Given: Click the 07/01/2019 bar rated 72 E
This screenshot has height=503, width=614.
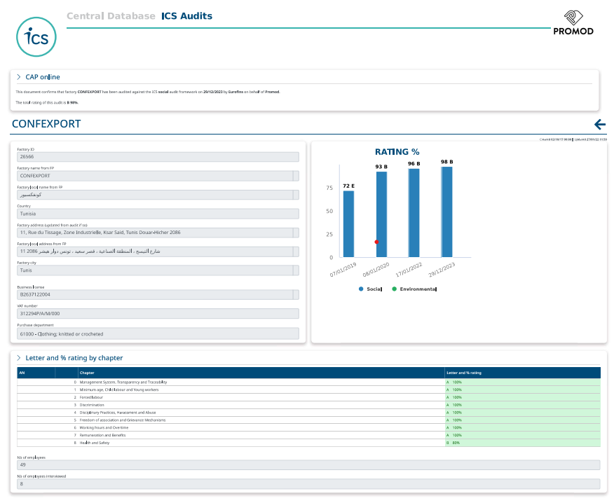Looking at the screenshot, I should [x=348, y=223].
